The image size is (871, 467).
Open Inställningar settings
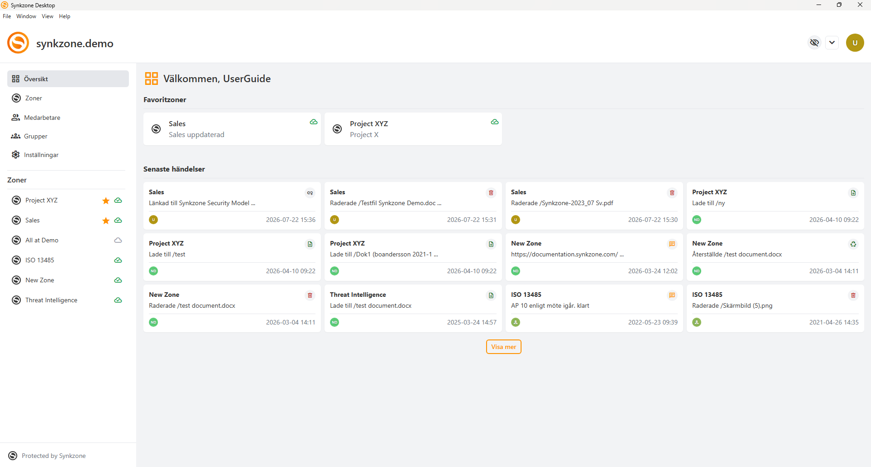click(x=68, y=155)
